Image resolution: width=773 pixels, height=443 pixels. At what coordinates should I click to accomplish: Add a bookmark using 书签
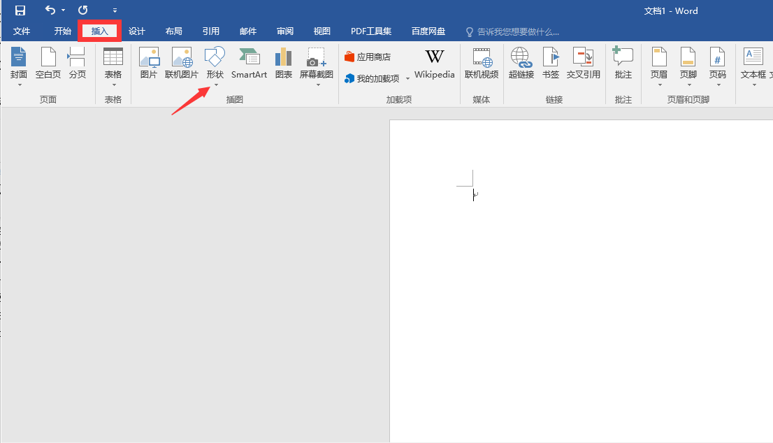click(550, 63)
